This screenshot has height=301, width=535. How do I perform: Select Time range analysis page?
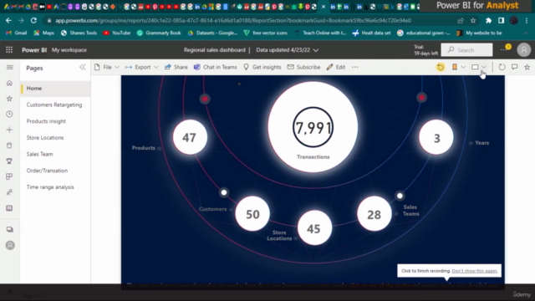55,187
